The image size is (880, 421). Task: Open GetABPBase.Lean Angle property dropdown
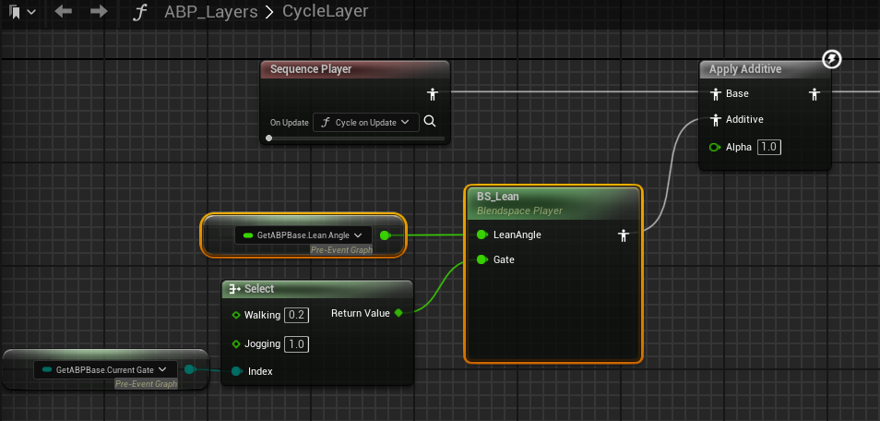303,235
